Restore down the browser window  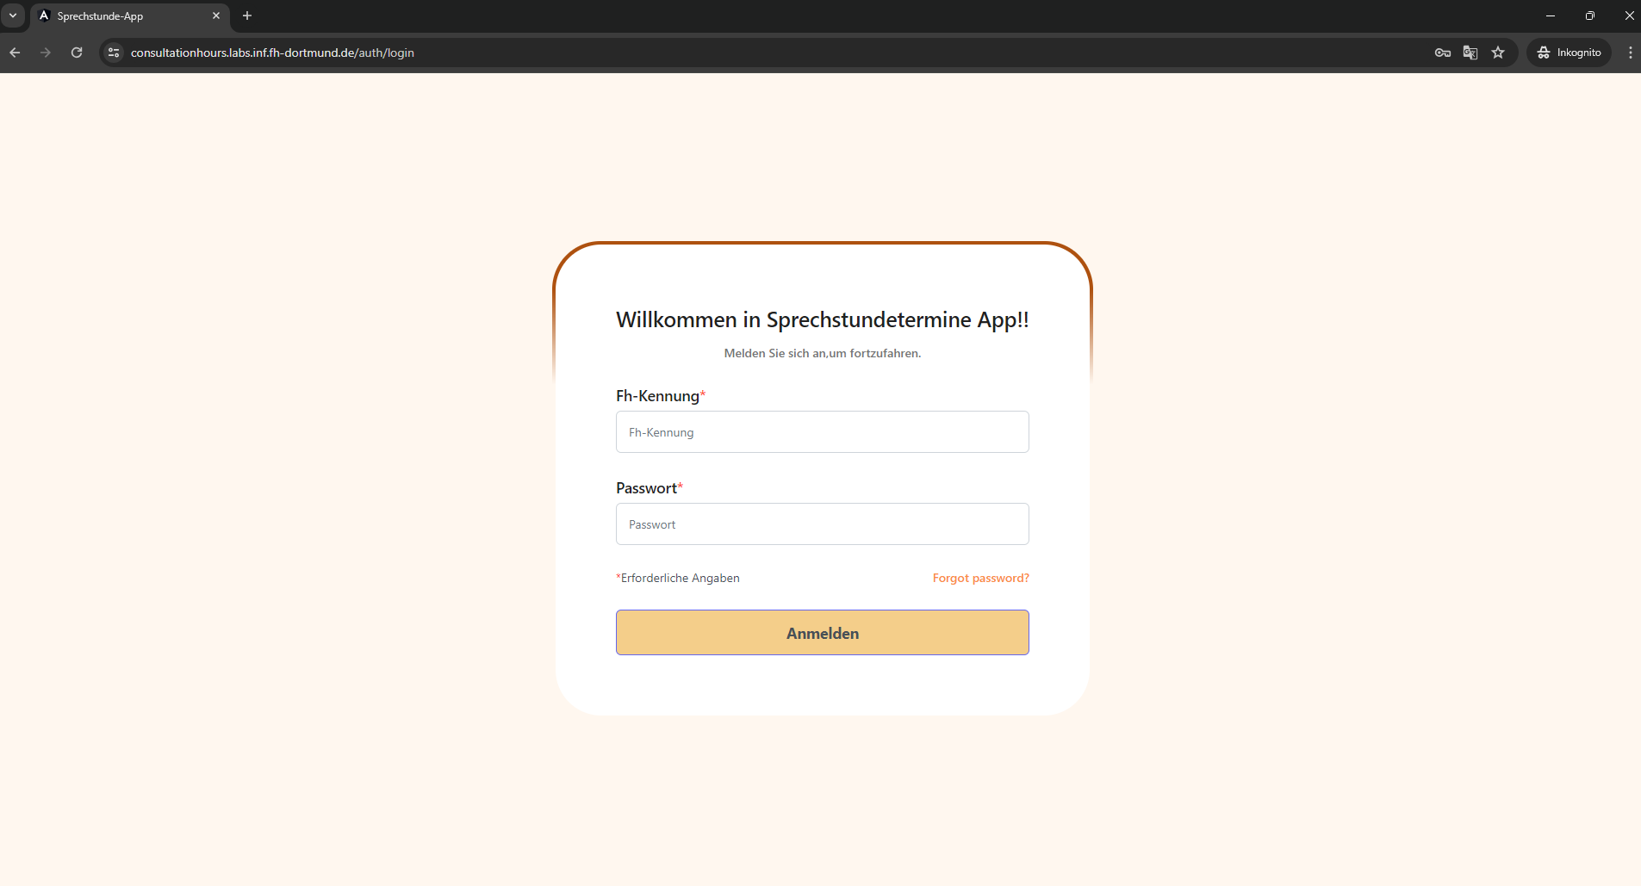(1590, 15)
